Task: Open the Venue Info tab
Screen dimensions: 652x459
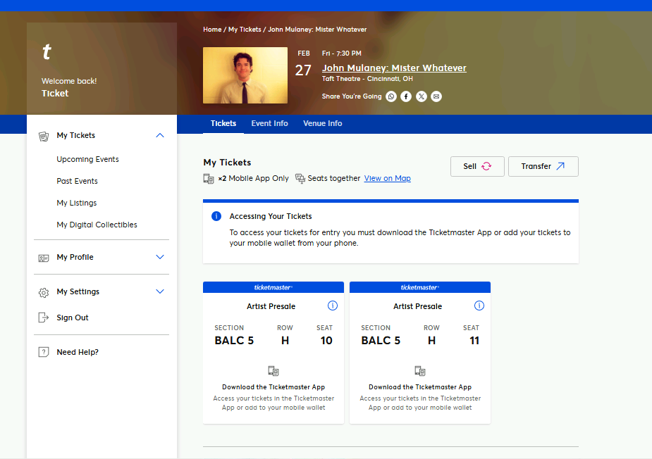Action: click(x=323, y=123)
